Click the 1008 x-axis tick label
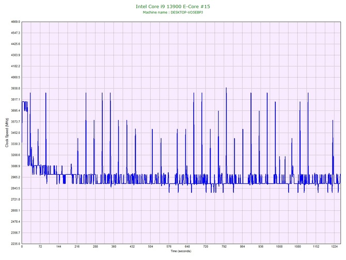346x260 pixels. [x=279, y=247]
